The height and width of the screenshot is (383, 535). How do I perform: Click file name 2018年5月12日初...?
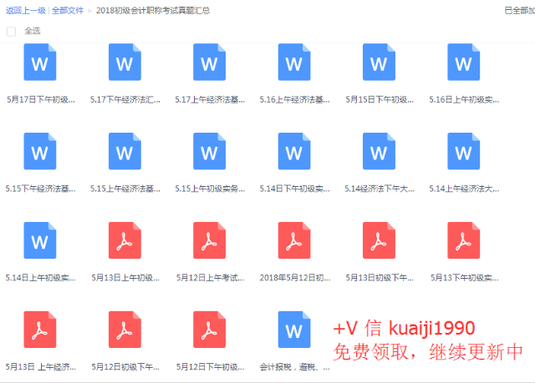click(295, 278)
